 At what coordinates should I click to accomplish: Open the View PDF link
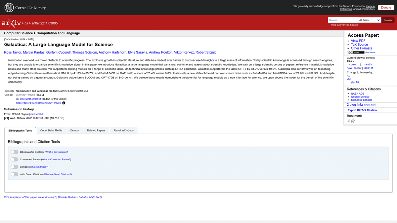358,41
